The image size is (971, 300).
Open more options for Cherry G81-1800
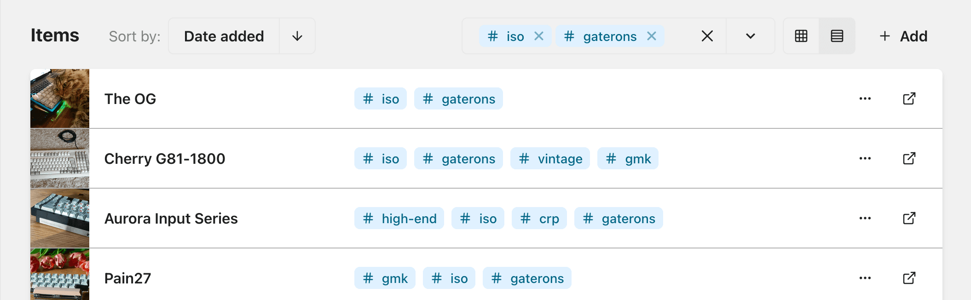tap(865, 158)
